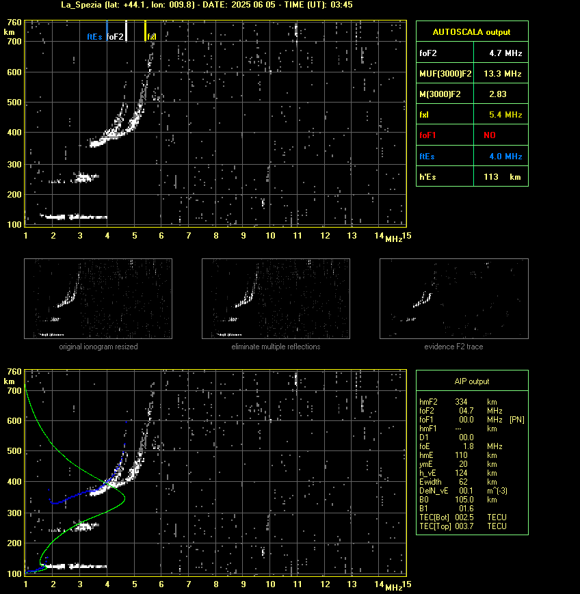This screenshot has height=594, width=580.
Task: Click the 'original ionogram resized' caption
Action: tap(98, 347)
